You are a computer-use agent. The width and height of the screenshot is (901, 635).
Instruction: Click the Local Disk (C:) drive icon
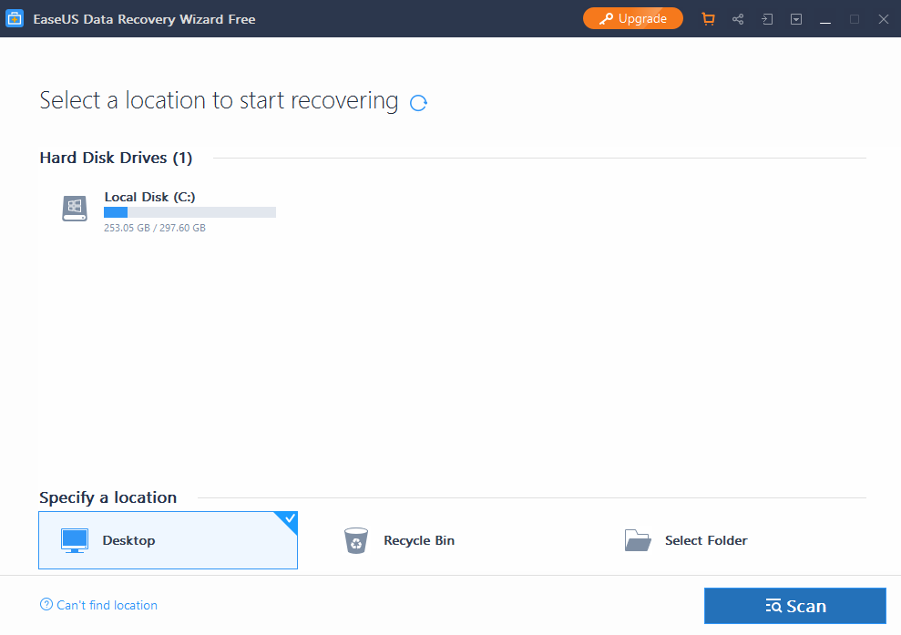[x=75, y=209]
